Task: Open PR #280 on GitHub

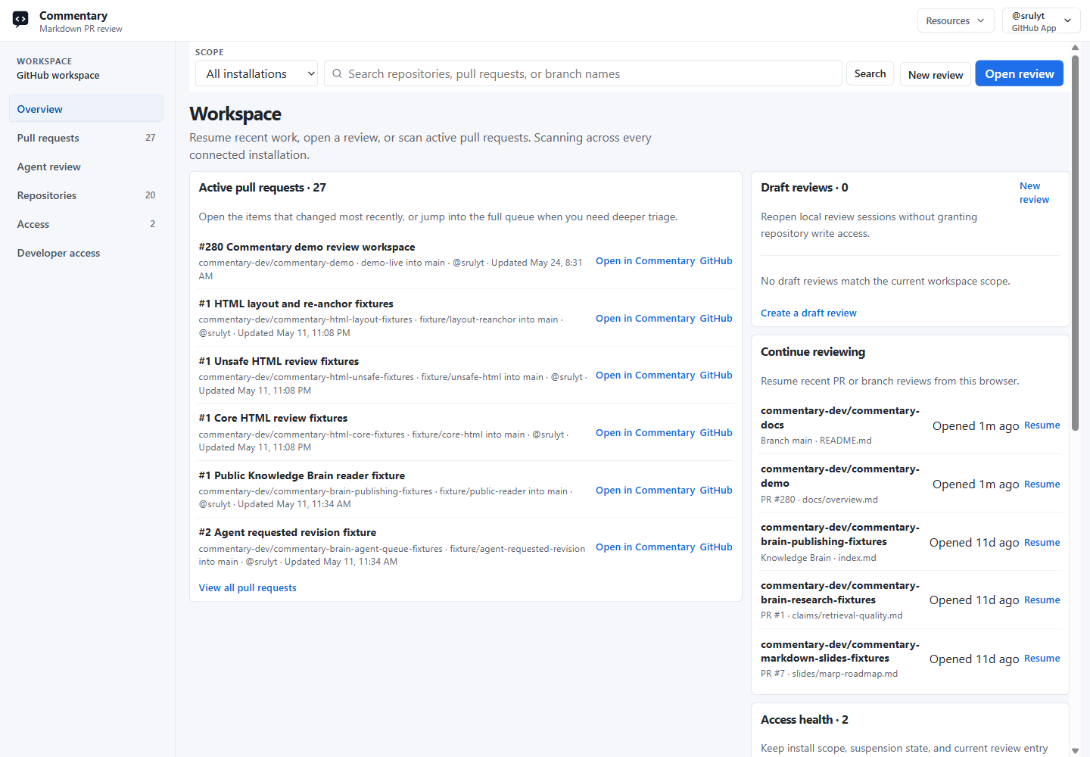Action: click(716, 261)
